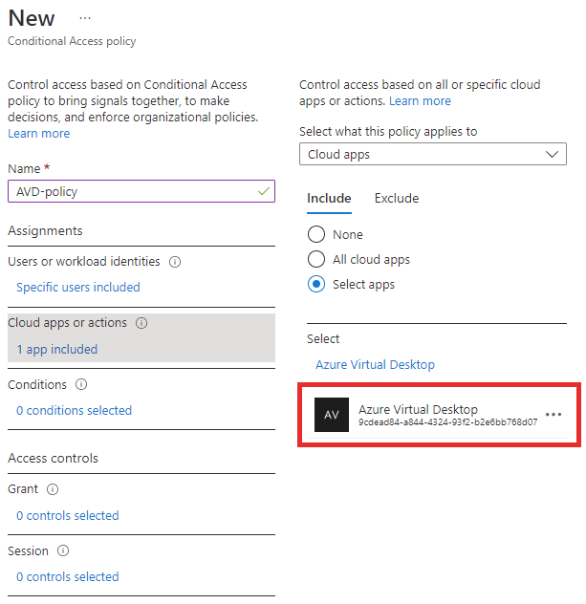Click info icon beside Session
This screenshot has width=586, height=604.
63,550
